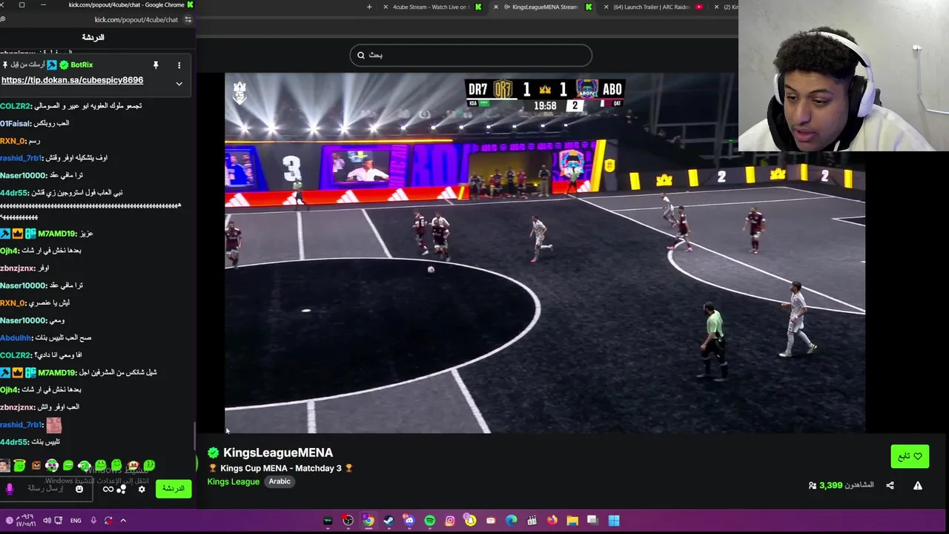949x534 pixels.
Task: Open Instagram from the taskbar
Action: click(x=450, y=521)
